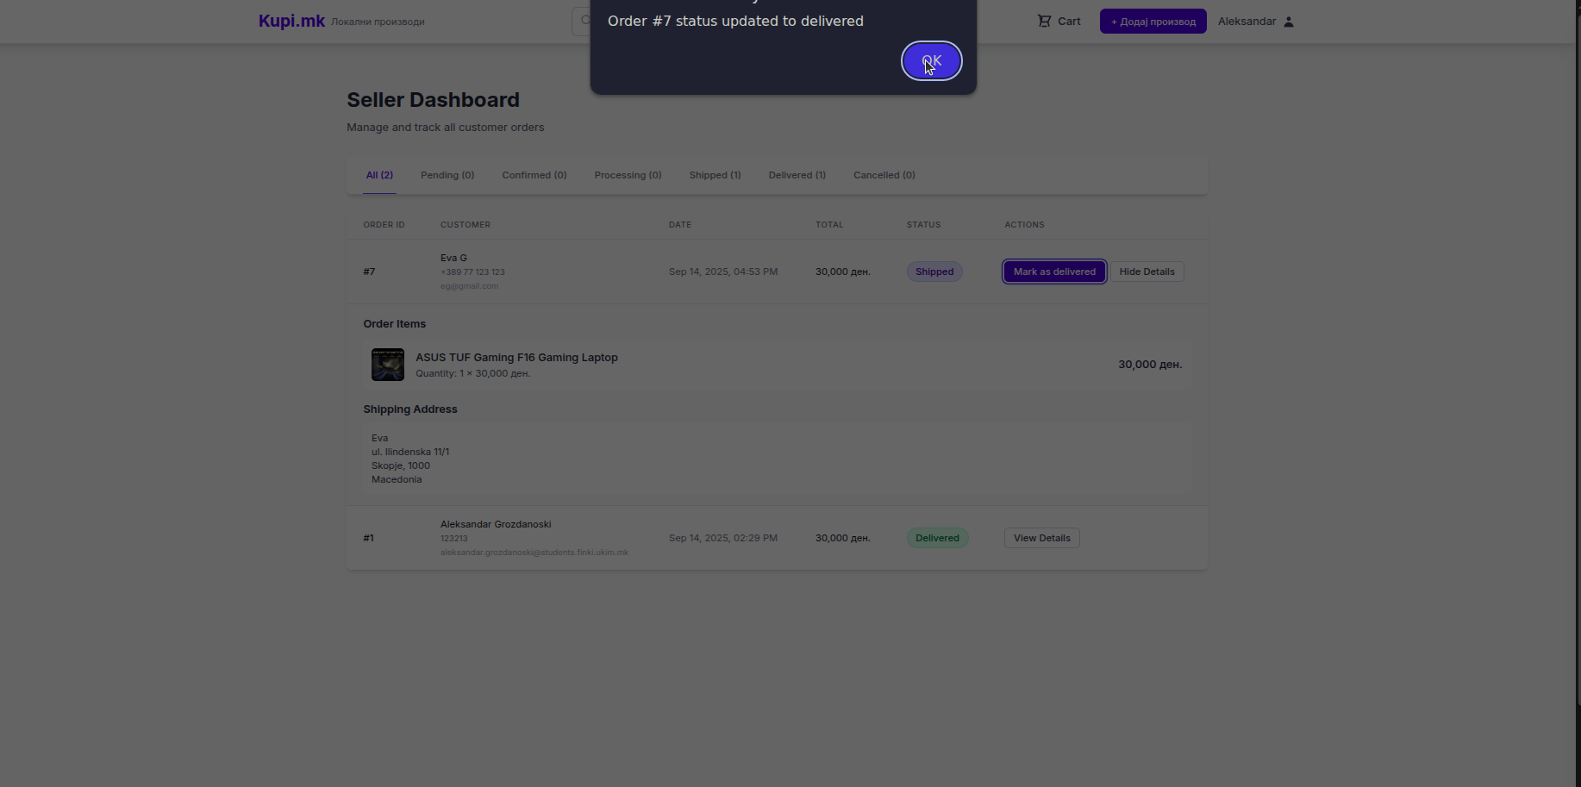Collapse order #7 with Hide Details
The width and height of the screenshot is (1581, 787).
[1147, 272]
